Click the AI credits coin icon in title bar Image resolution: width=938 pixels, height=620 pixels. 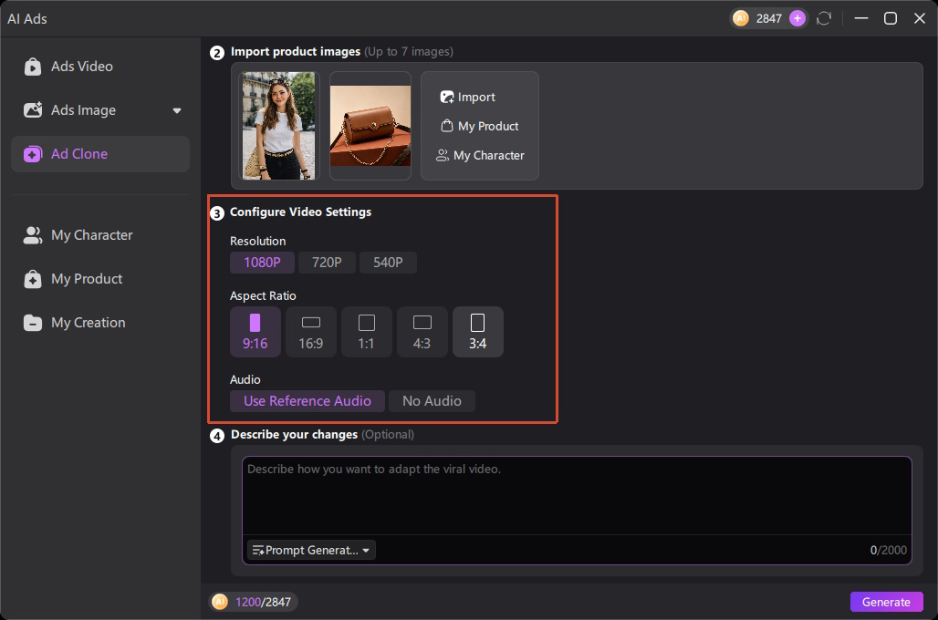(x=741, y=18)
